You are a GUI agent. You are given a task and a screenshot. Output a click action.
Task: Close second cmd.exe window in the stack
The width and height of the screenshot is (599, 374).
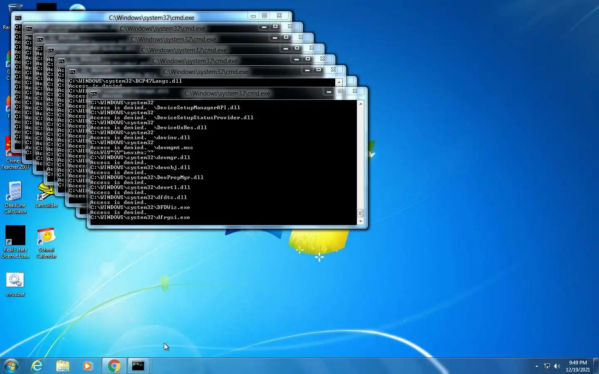click(x=290, y=27)
